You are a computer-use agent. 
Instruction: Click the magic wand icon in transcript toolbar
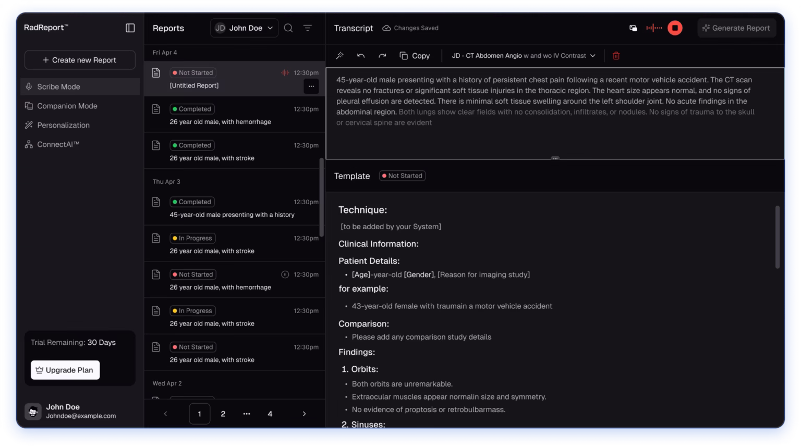click(340, 56)
